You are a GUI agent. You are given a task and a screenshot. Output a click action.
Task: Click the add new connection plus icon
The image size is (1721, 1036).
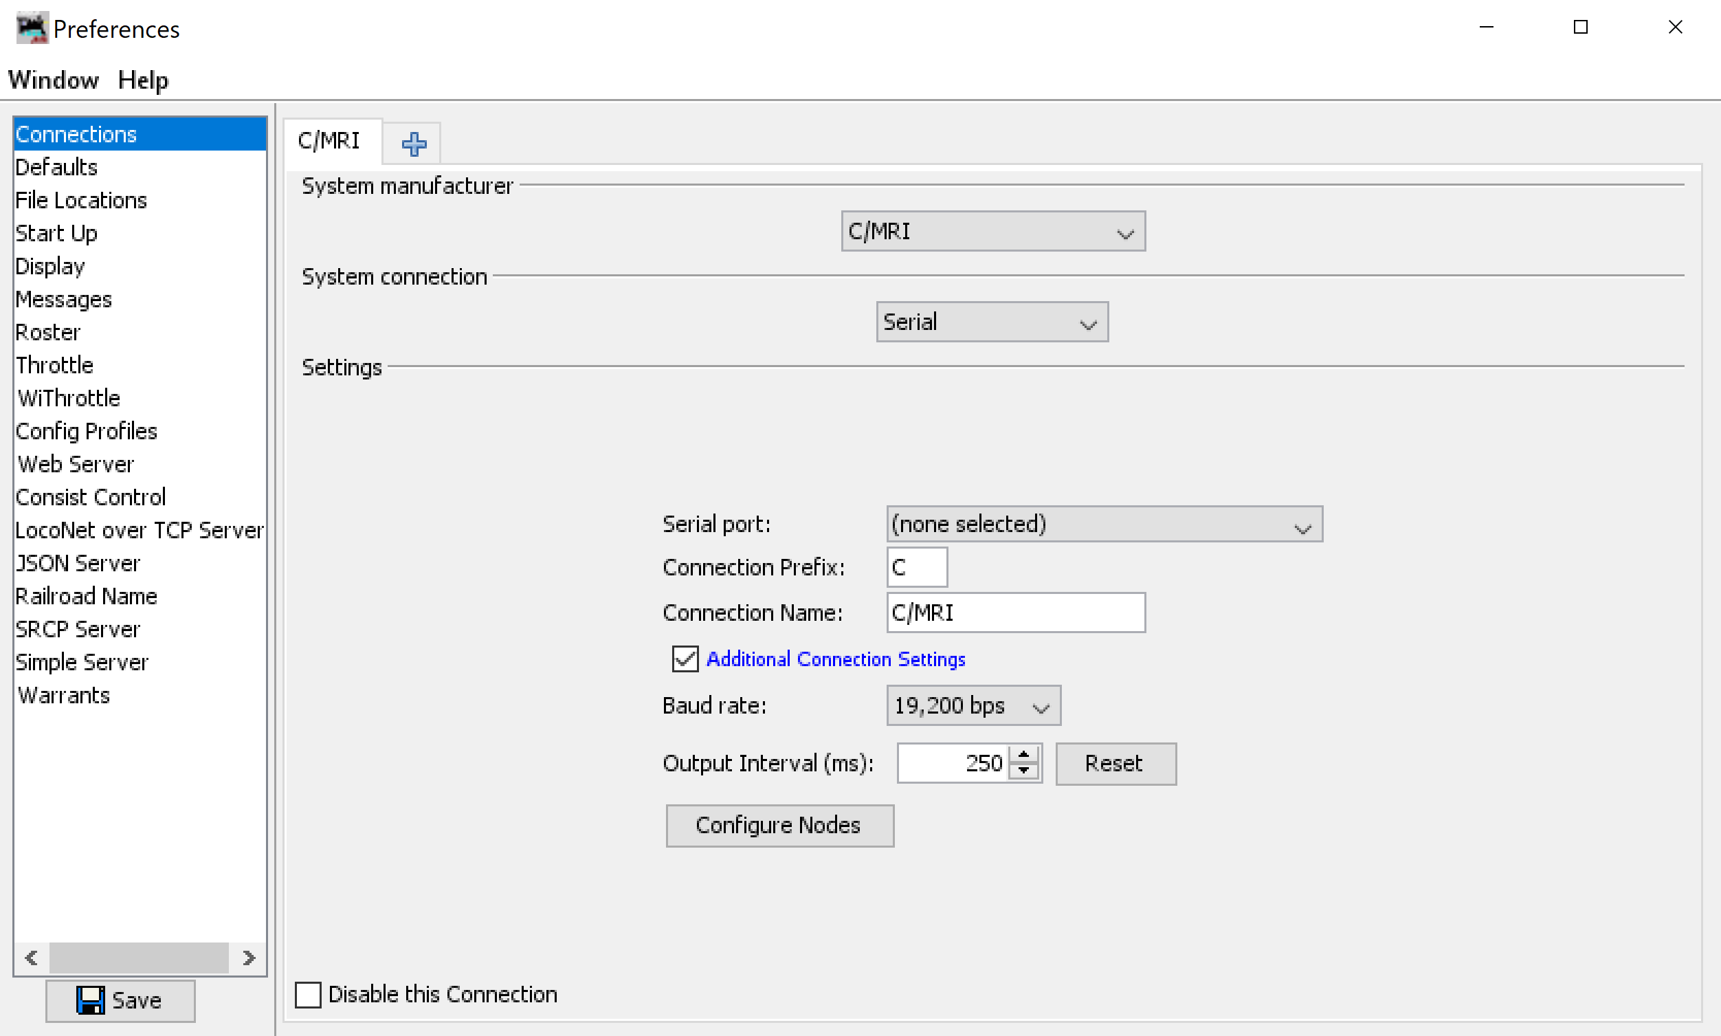(414, 142)
